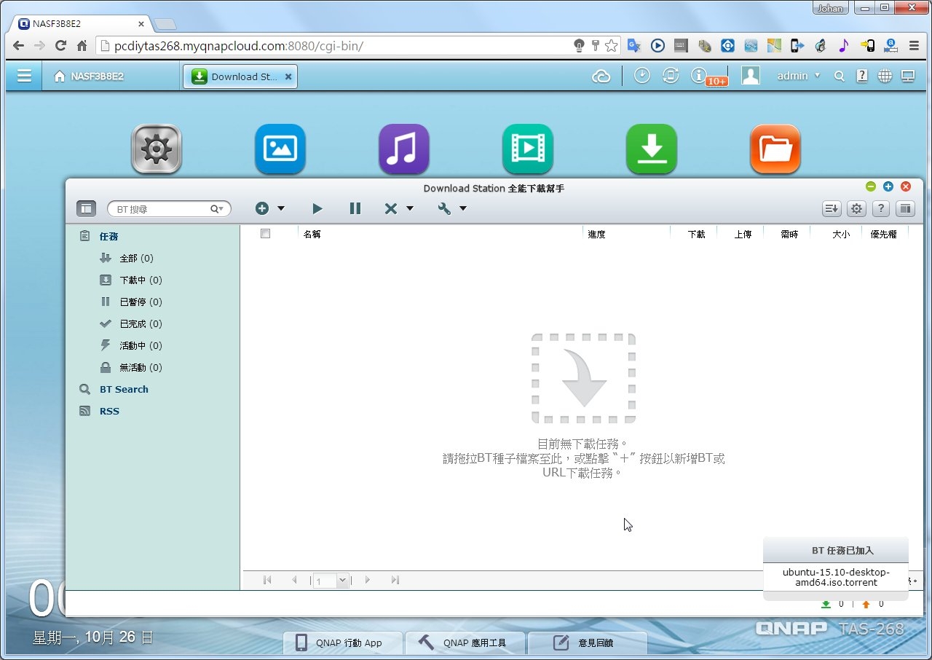The height and width of the screenshot is (660, 932).
Task: Open 意見回饋 feedback button
Action: click(588, 643)
